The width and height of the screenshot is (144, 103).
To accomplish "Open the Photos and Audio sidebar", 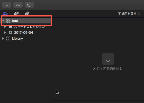I will tap(16, 13).
